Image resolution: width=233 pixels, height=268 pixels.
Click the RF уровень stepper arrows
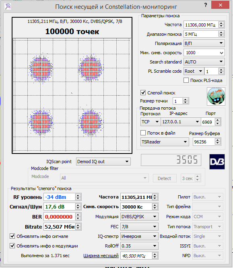[x=78, y=197]
